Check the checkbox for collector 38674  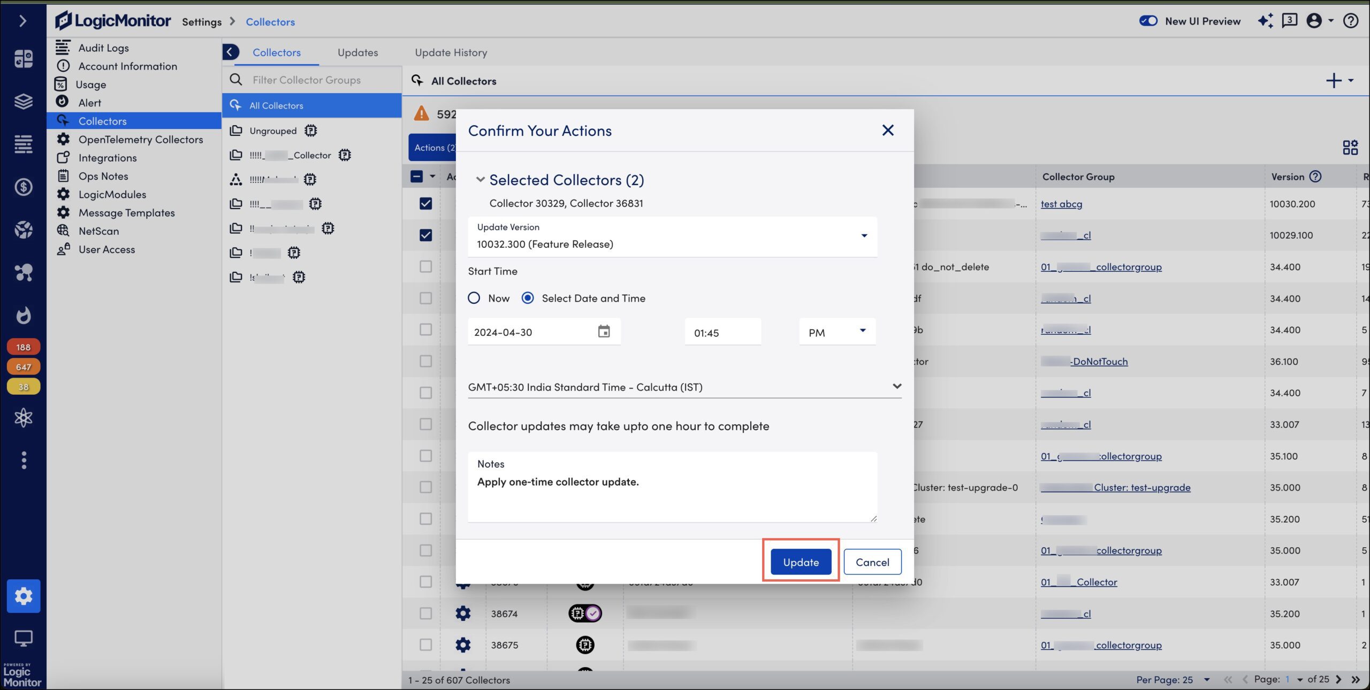426,614
